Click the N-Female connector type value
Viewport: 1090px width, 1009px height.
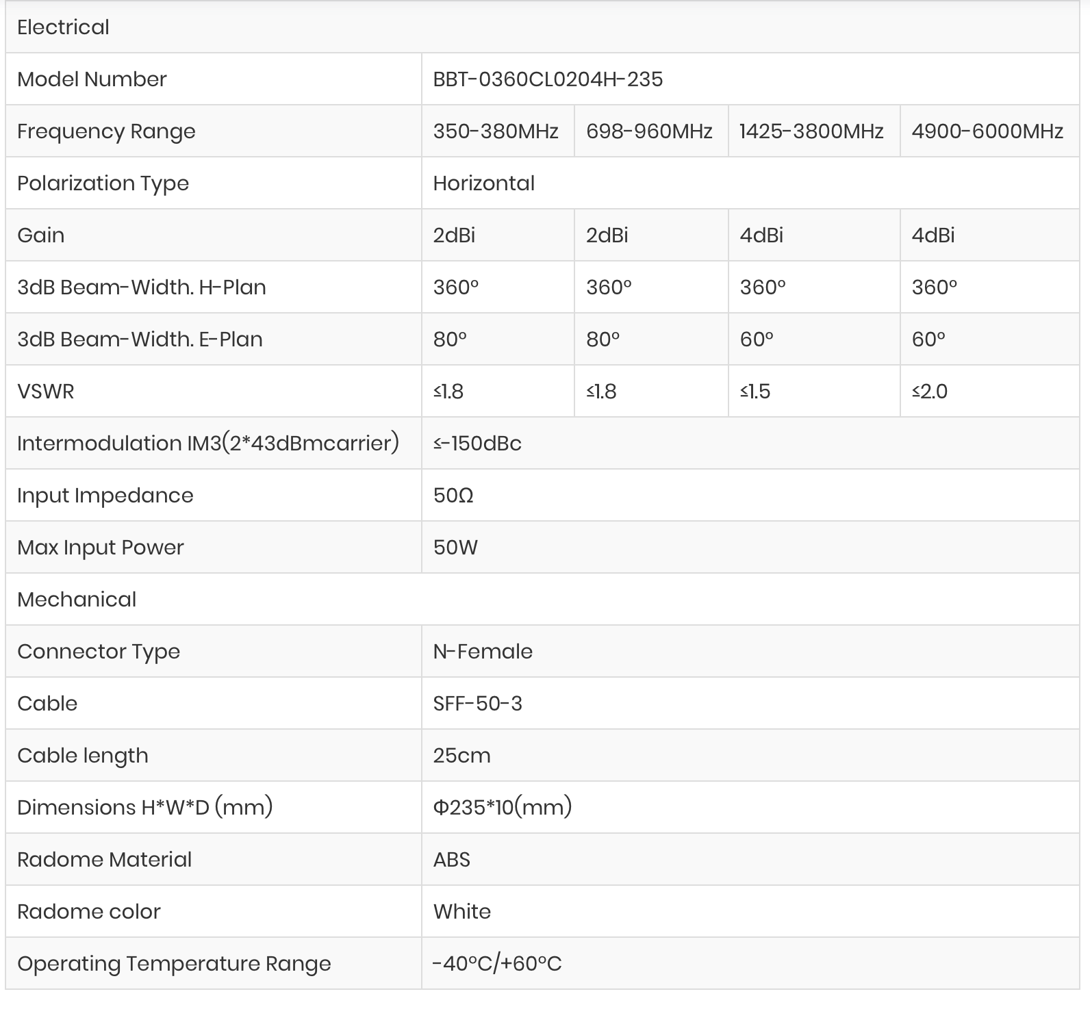(483, 652)
